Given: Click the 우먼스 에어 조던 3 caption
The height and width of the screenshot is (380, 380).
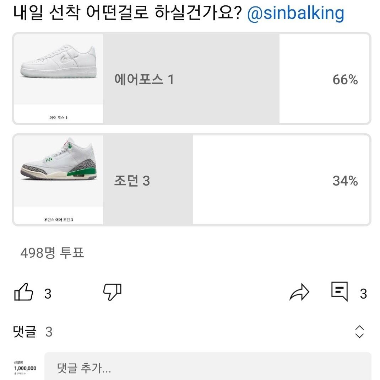Looking at the screenshot, I should [x=59, y=220].
